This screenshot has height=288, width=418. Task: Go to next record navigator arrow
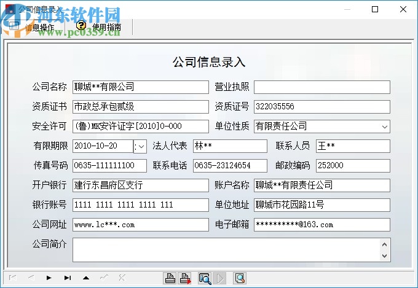[x=49, y=278]
